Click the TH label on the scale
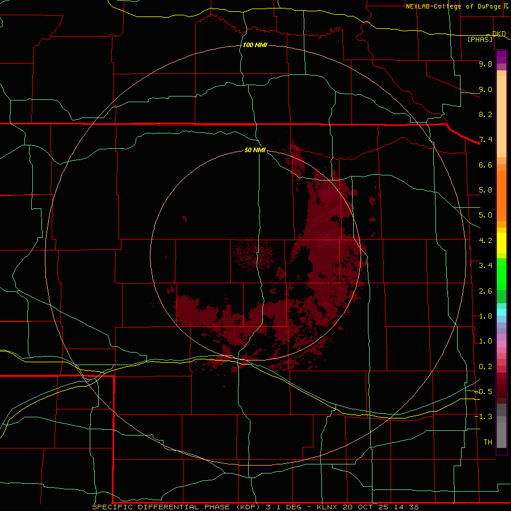This screenshot has height=511, width=511. pyautogui.click(x=488, y=442)
